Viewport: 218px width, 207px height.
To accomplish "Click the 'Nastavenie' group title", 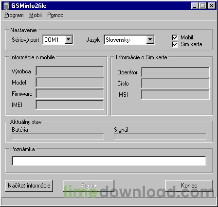I will tap(23, 30).
